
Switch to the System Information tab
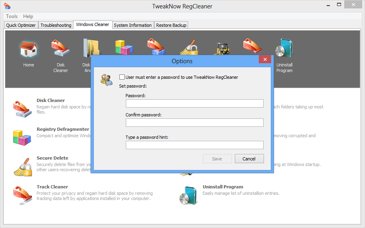(x=133, y=25)
